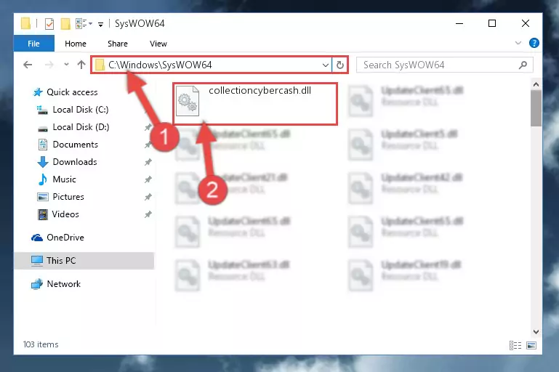Screen dimensions: 559x372
Task: Switch to the View ribbon tab
Action: 158,44
